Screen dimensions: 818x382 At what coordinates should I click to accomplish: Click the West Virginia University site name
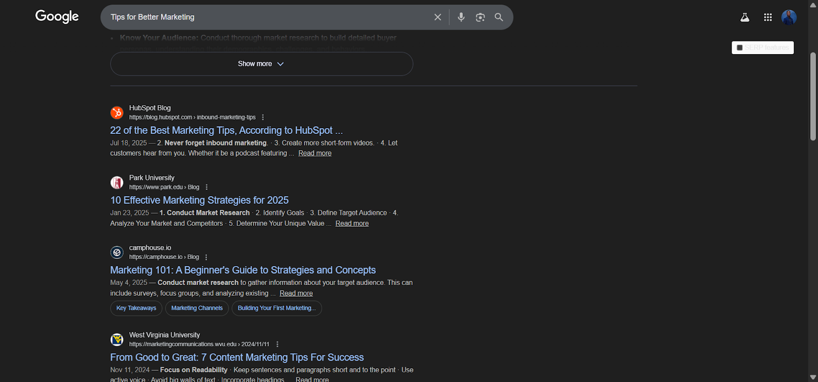pos(165,336)
